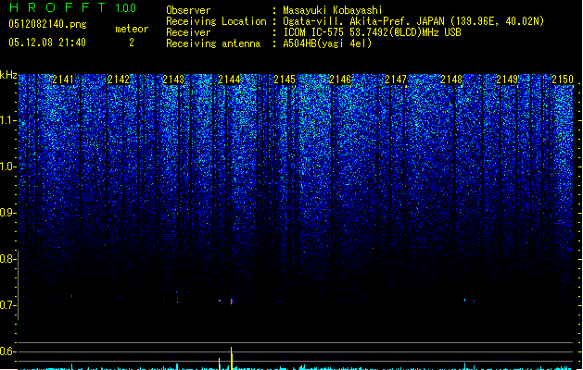Click the HROFFT 1.0.0 title text
The width and height of the screenshot is (583, 370).
click(x=72, y=7)
